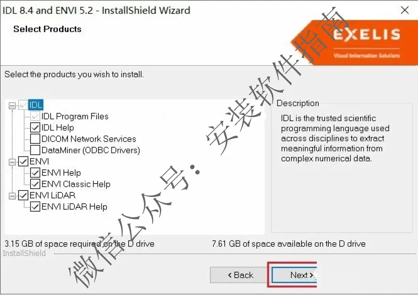The width and height of the screenshot is (418, 295).
Task: Click the Next button
Action: (x=294, y=275)
